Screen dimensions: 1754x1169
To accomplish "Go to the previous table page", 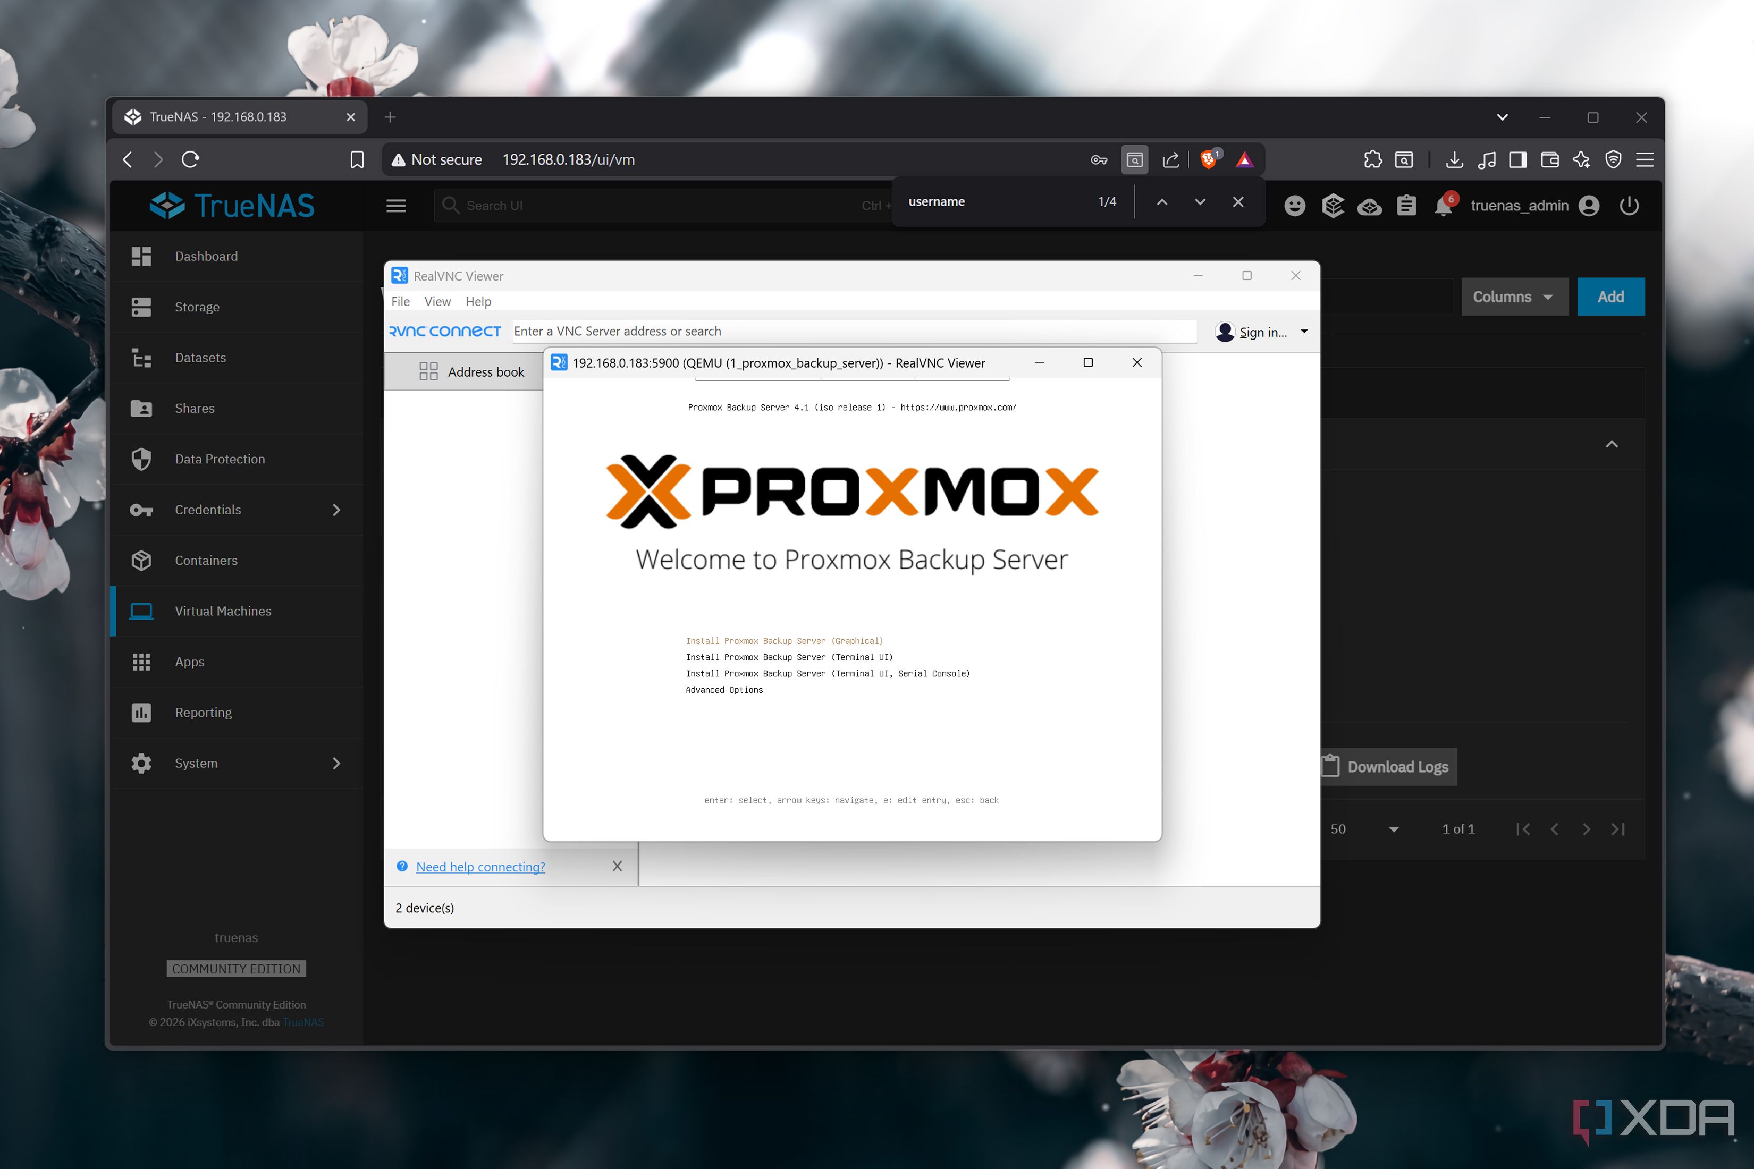I will pyautogui.click(x=1554, y=829).
